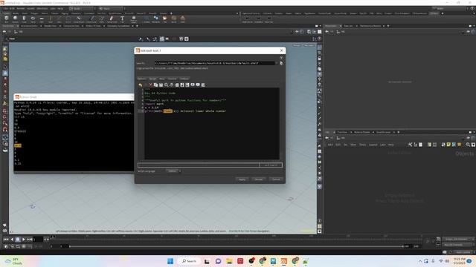Jump to first frame on playbar
Image resolution: width=476 pixels, height=267 pixels.
(6, 240)
